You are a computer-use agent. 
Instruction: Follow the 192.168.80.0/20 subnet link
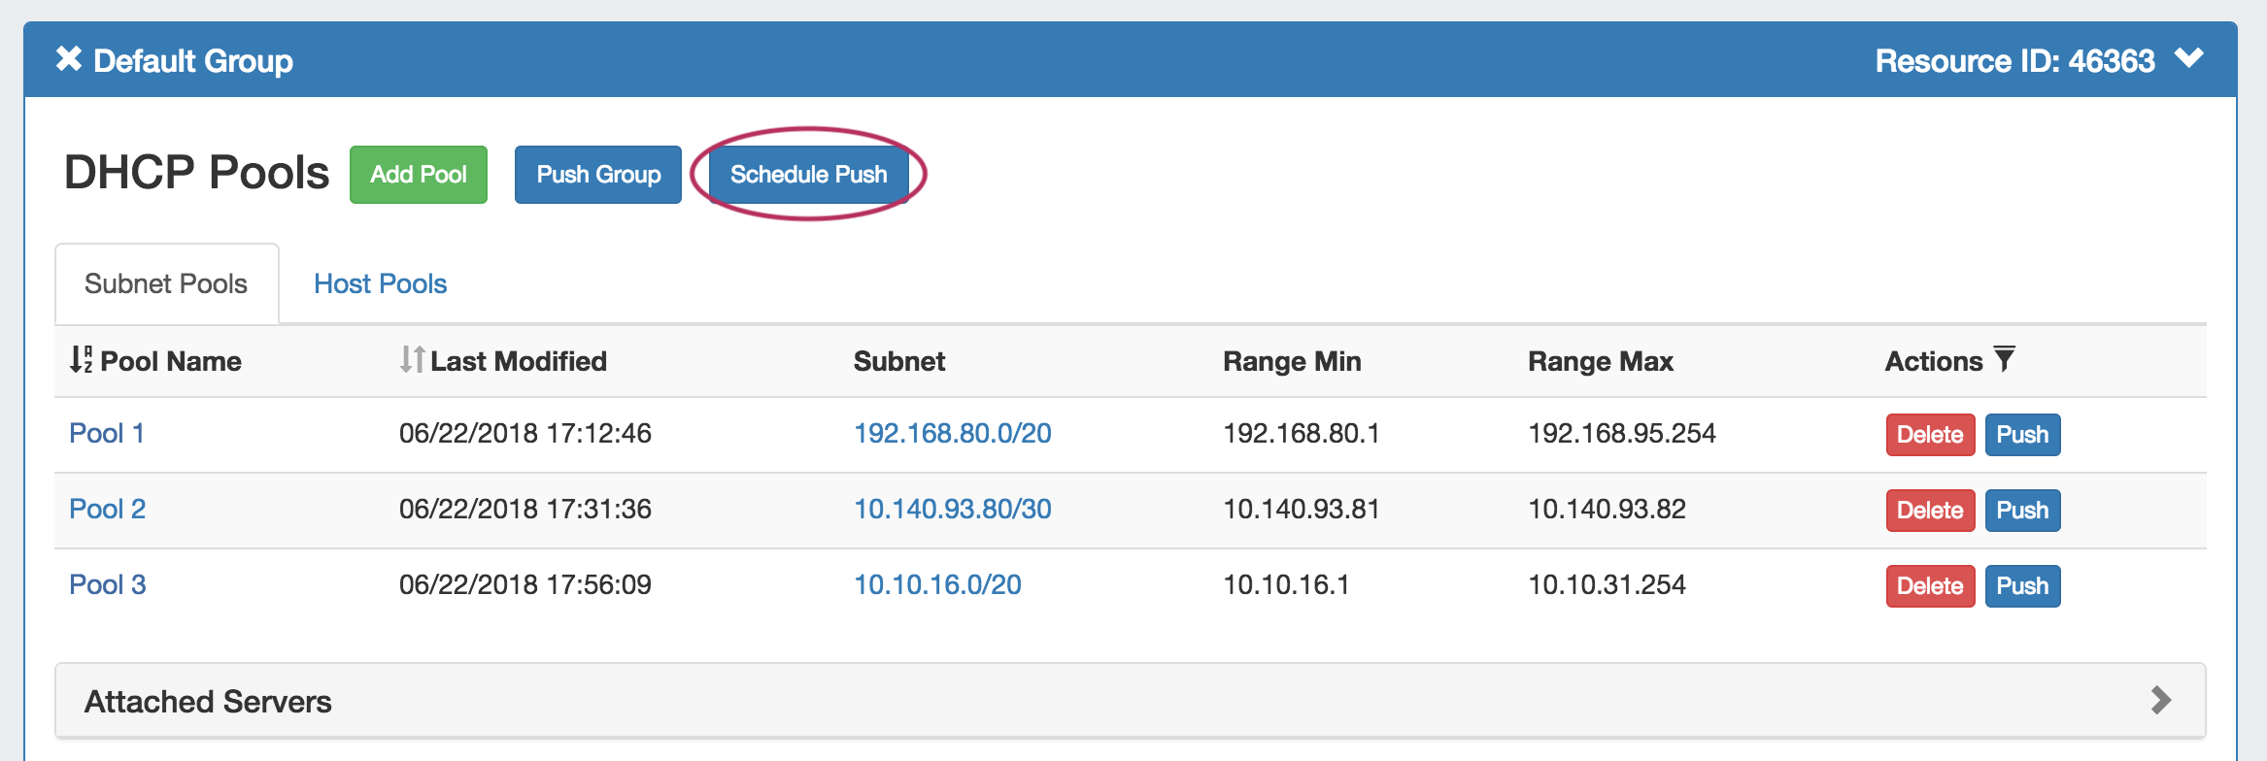952,433
